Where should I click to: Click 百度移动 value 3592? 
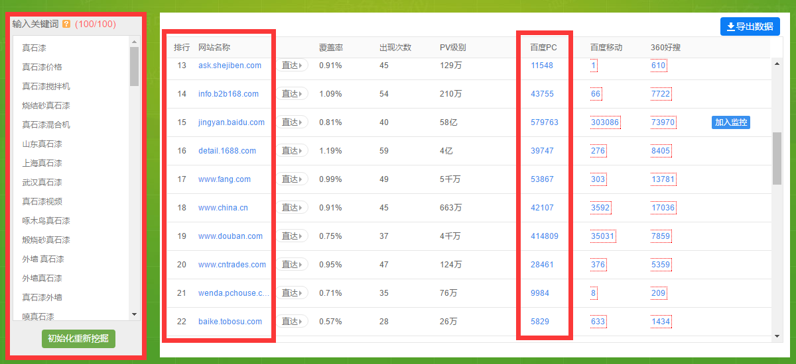coord(600,208)
